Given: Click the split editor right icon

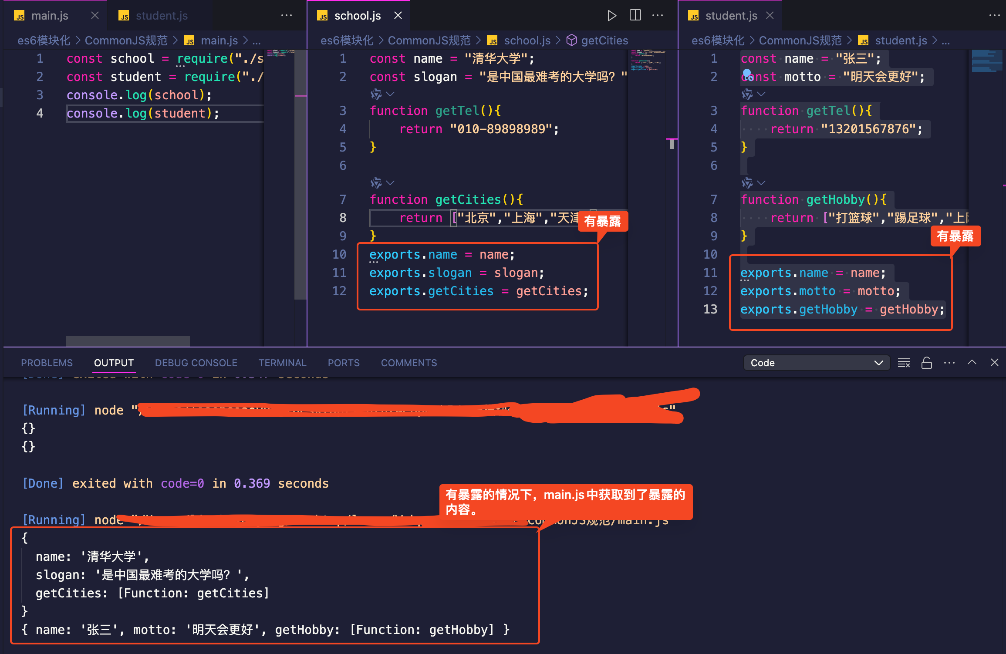Looking at the screenshot, I should click(x=635, y=16).
